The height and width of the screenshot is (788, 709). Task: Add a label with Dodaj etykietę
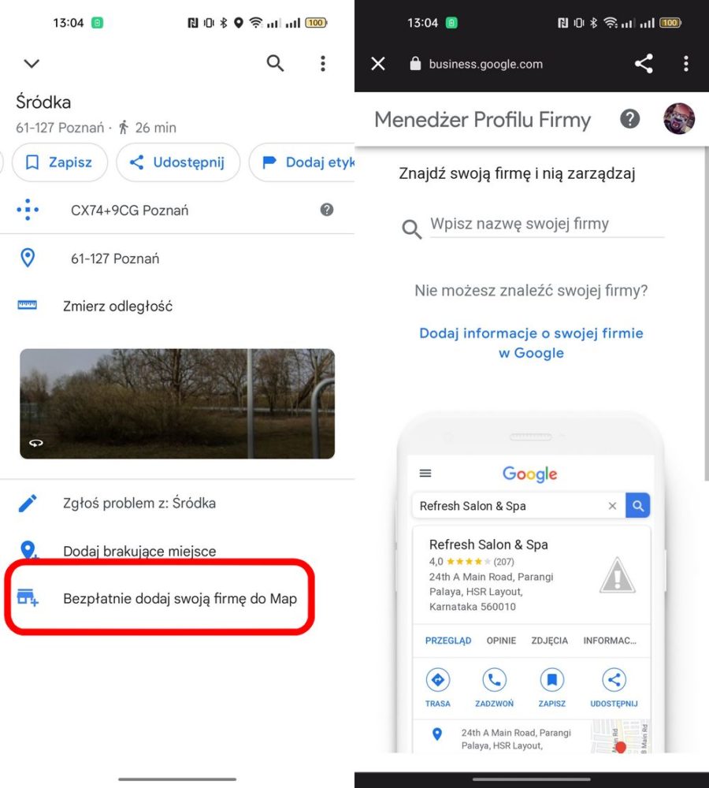click(x=302, y=162)
